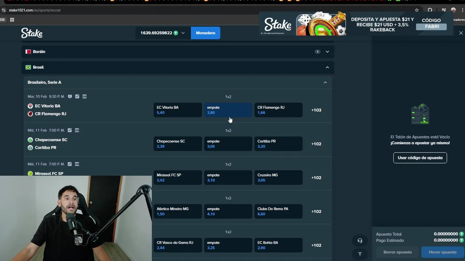Click Usar código de apuesta button
The image size is (465, 261).
click(x=420, y=158)
